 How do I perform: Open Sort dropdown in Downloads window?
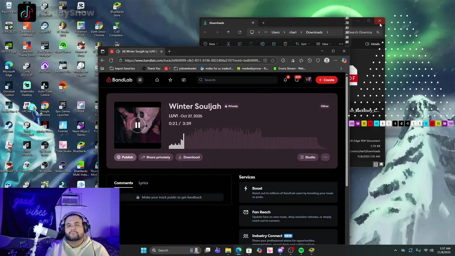coord(303,44)
